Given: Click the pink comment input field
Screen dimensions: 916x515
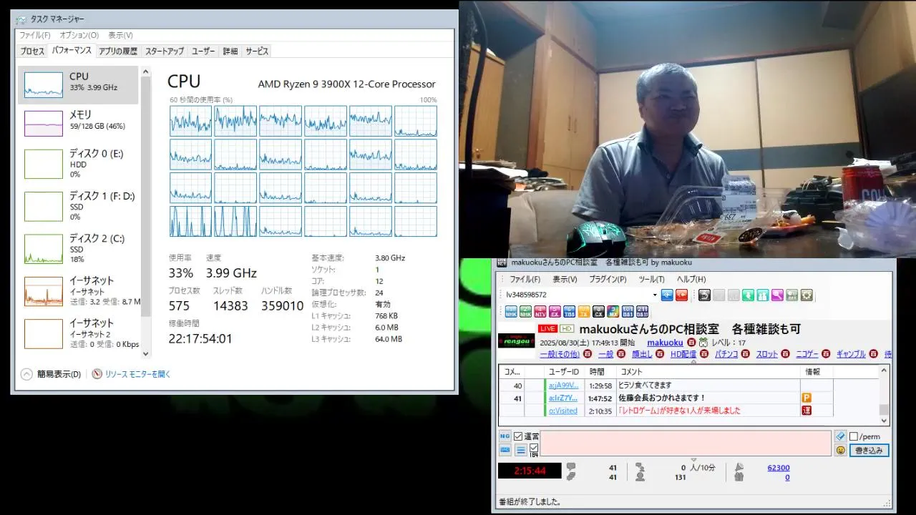Looking at the screenshot, I should coord(686,443).
